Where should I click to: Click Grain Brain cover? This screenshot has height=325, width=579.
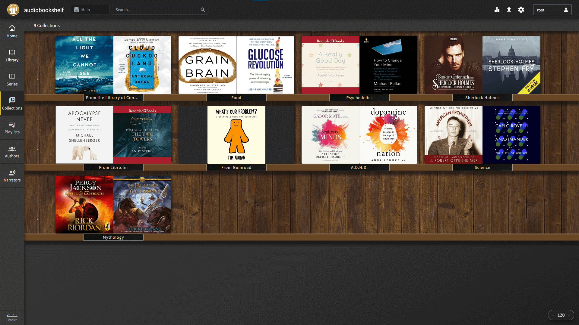pyautogui.click(x=207, y=65)
